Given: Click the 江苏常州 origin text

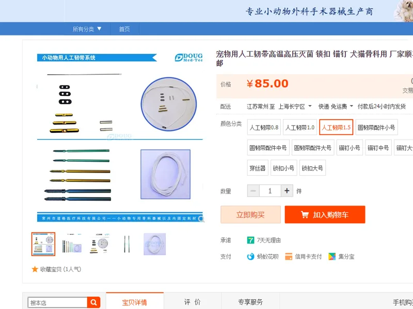Looking at the screenshot, I should coord(257,107).
